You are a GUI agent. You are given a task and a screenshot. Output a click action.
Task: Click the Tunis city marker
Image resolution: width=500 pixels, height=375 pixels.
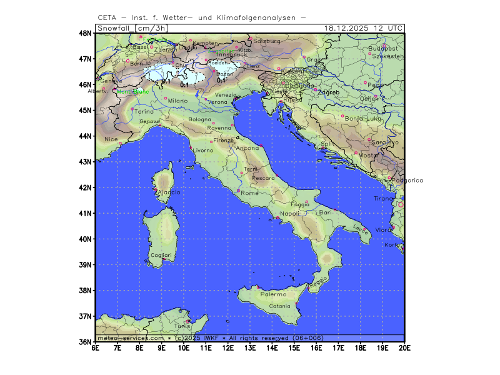(187, 321)
